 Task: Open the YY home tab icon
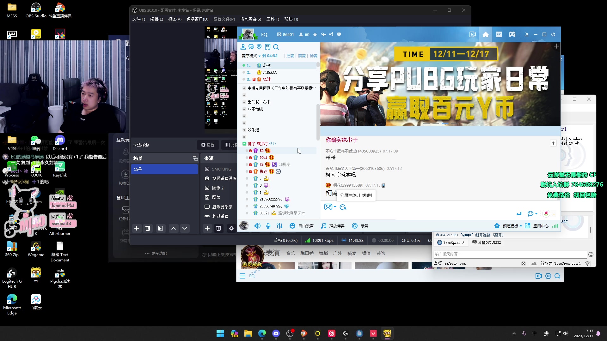[486, 34]
